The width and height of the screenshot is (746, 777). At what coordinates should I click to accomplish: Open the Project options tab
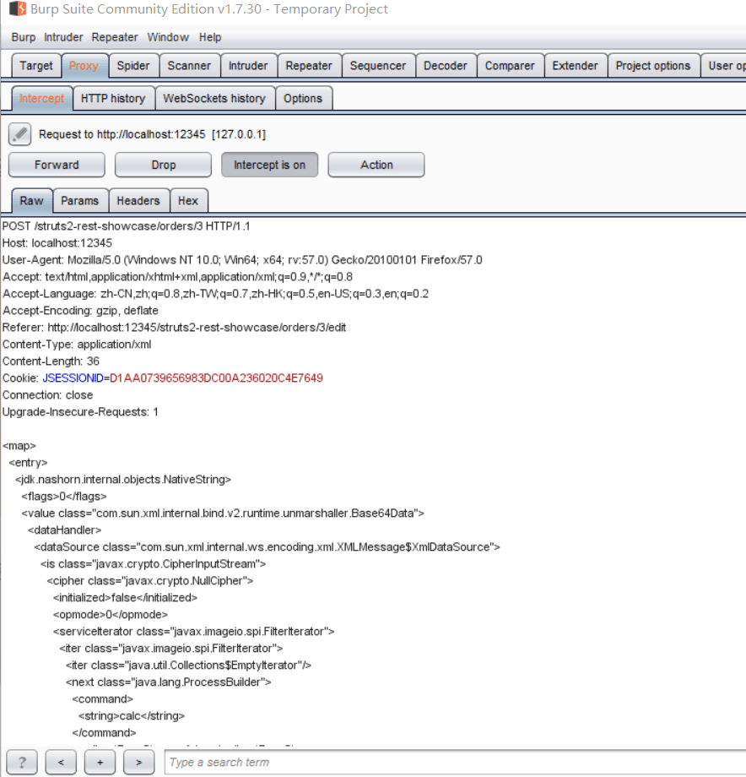click(653, 66)
